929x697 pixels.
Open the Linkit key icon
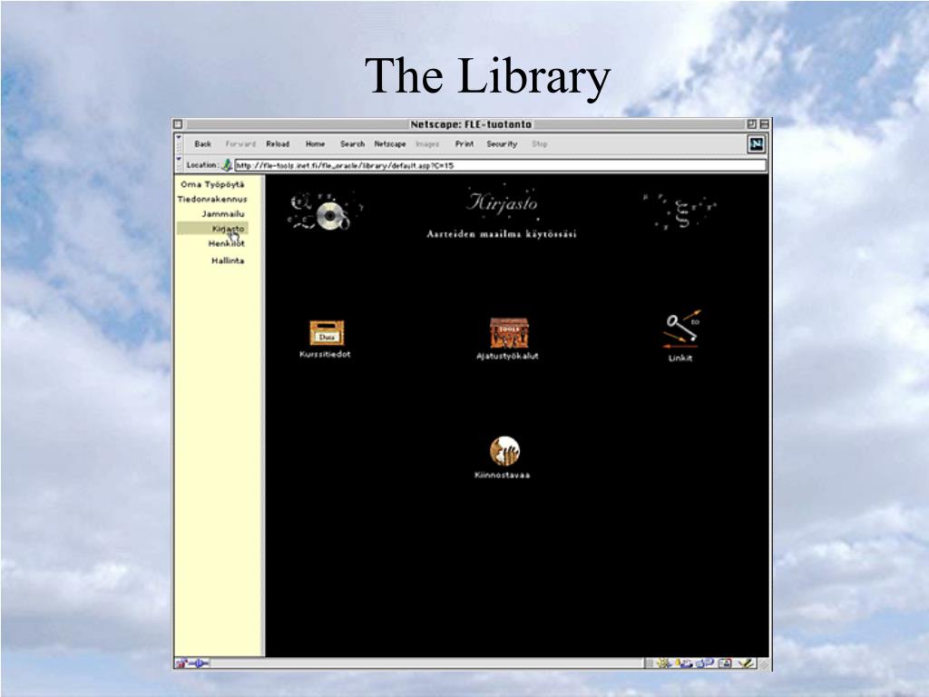pyautogui.click(x=681, y=329)
